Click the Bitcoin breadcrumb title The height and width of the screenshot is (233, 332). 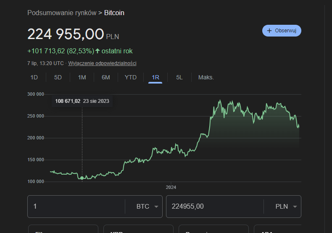[x=114, y=13]
